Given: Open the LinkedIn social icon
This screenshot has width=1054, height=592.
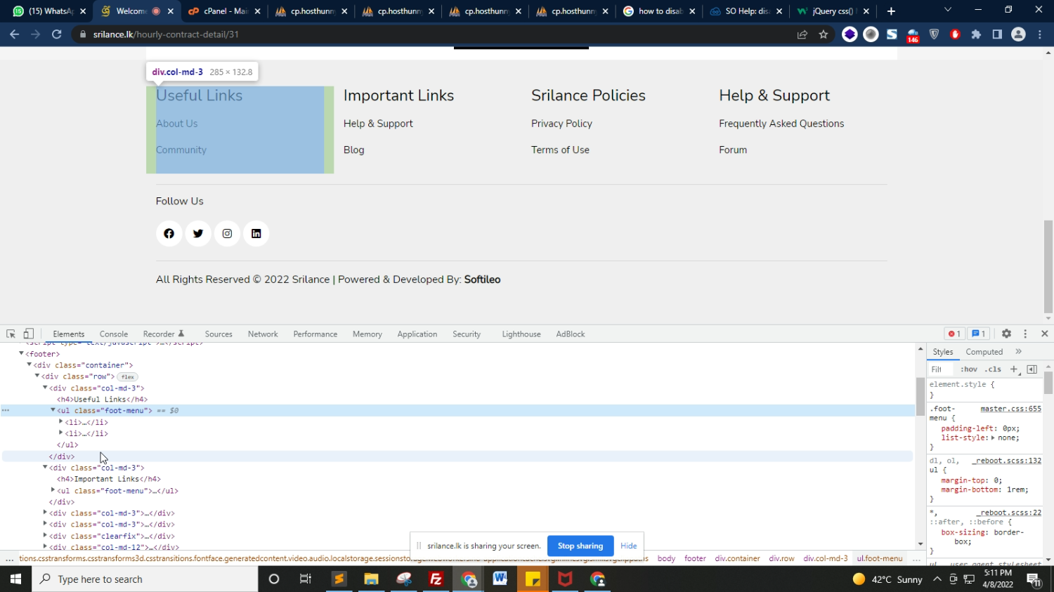Looking at the screenshot, I should [x=256, y=234].
